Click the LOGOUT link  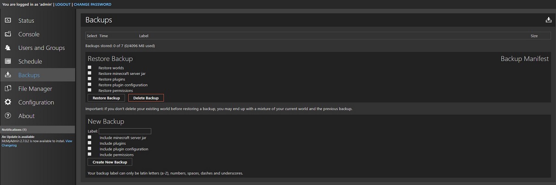[x=63, y=5]
